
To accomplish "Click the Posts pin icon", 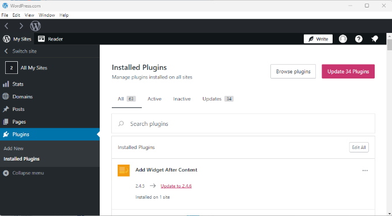I will click(6, 109).
